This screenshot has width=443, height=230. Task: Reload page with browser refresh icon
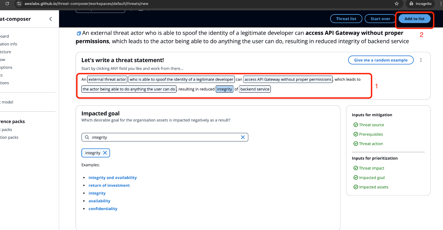(x=7, y=4)
